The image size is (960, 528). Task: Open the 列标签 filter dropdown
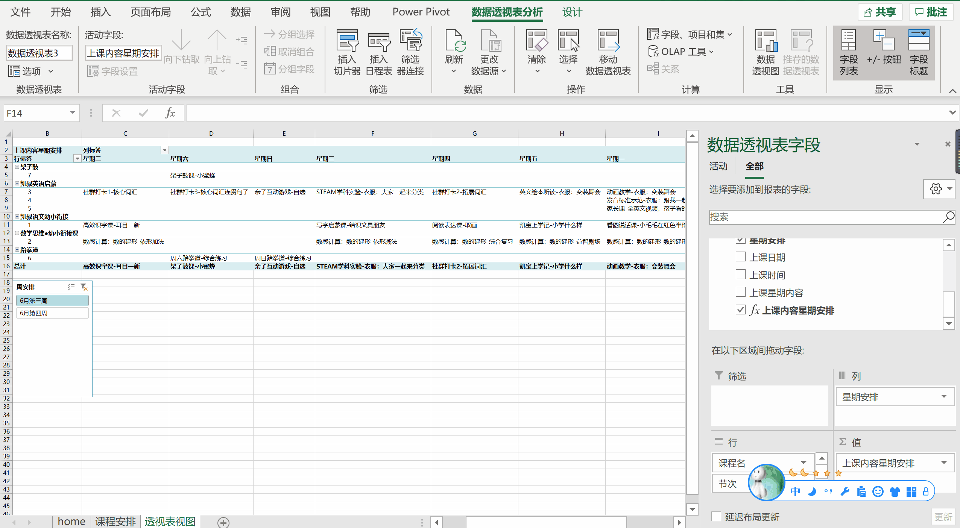(164, 150)
